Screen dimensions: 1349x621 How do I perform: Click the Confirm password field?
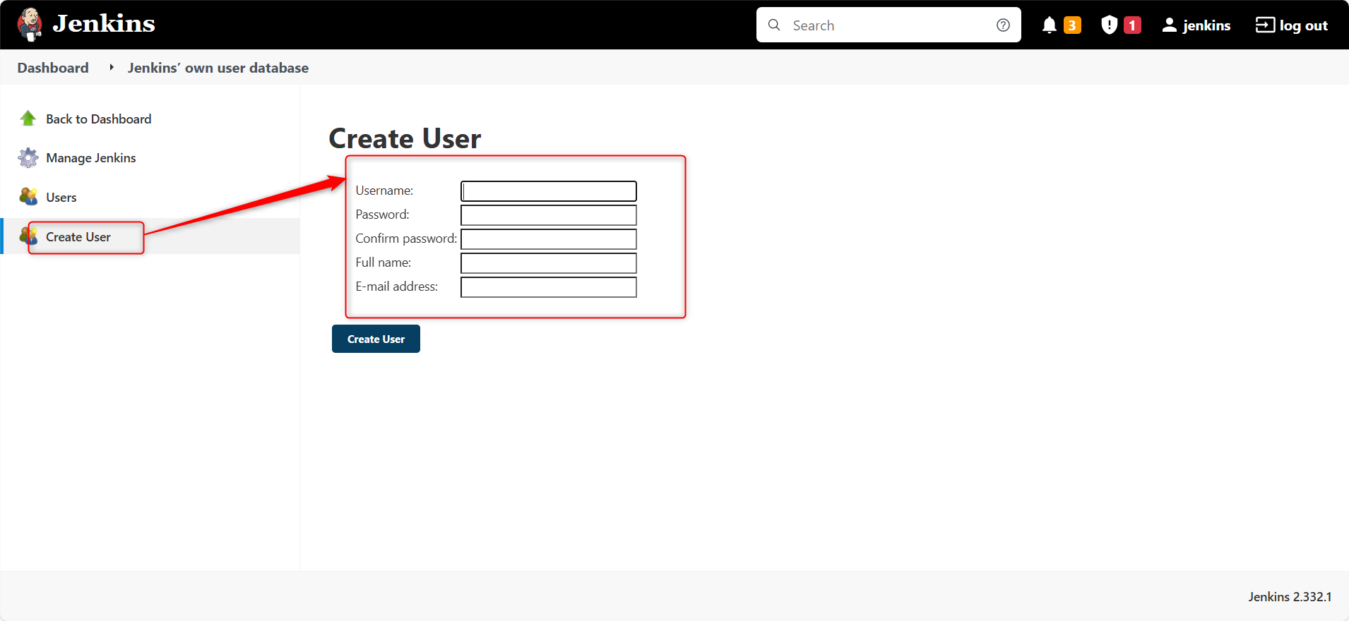549,239
